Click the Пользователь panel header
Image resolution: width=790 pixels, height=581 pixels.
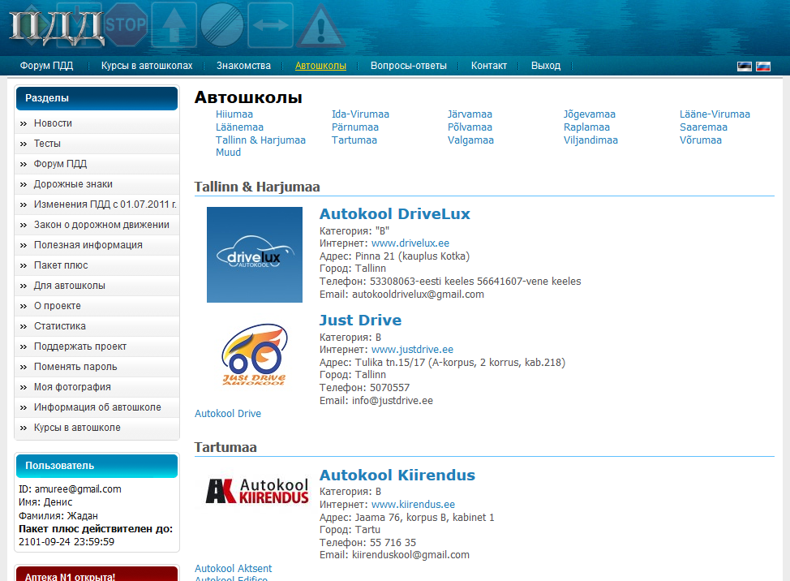97,466
